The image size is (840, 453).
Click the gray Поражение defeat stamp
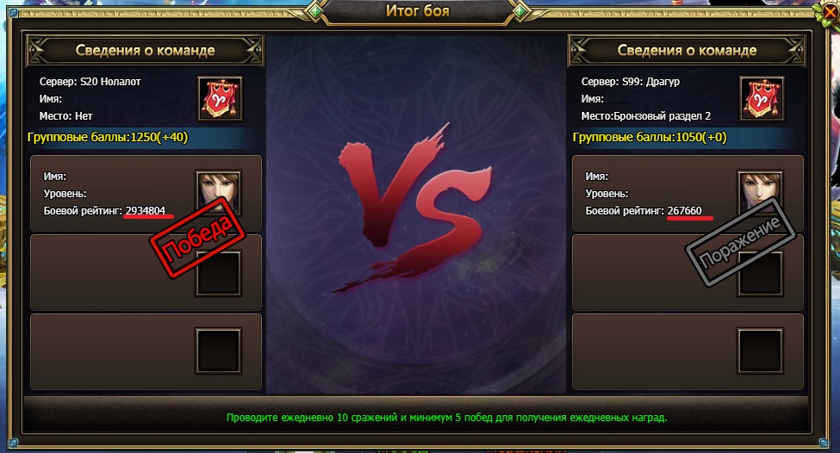coord(740,242)
